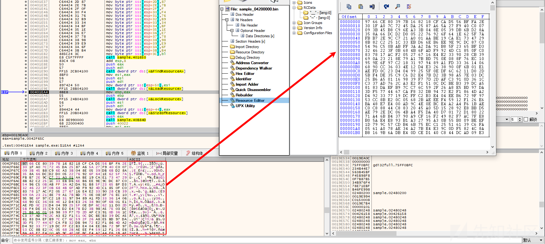545x244 pixels.
Task: Select Rebuilder tool
Action: click(x=244, y=95)
